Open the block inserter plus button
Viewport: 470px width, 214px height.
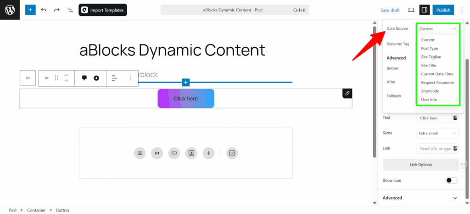tap(30, 10)
